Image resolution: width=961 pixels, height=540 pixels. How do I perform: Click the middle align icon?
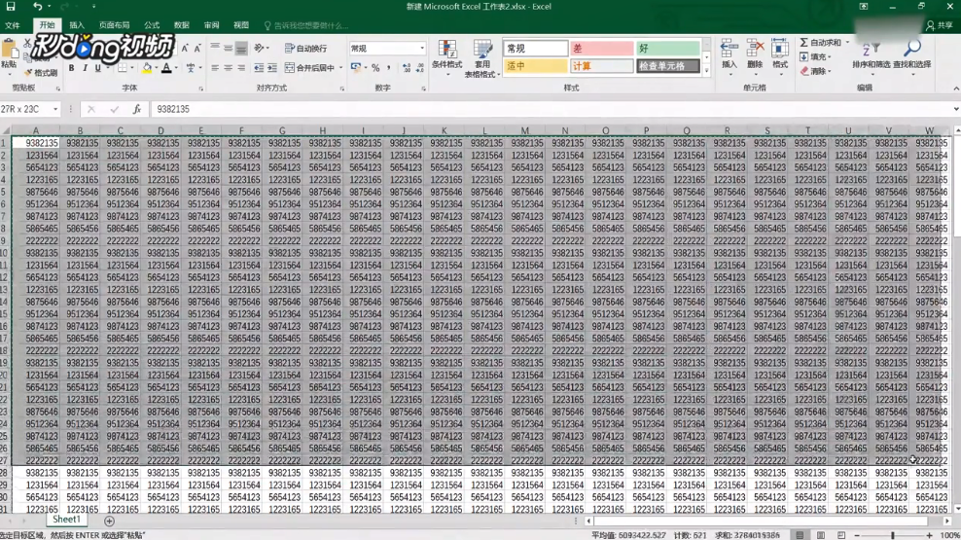coord(228,48)
